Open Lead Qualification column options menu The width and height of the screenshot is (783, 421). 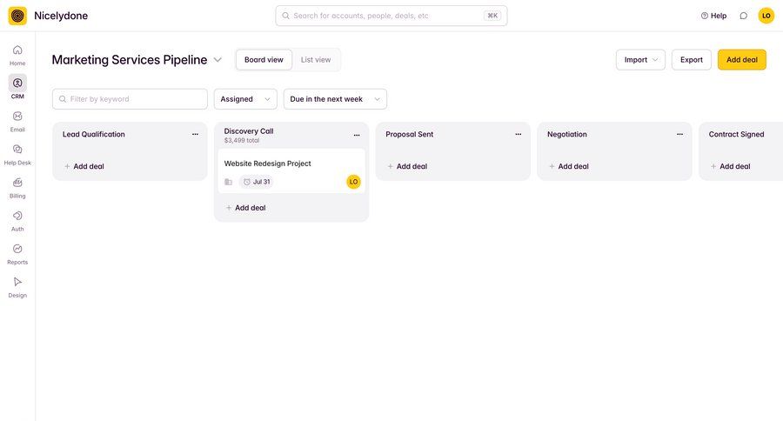[x=195, y=134]
